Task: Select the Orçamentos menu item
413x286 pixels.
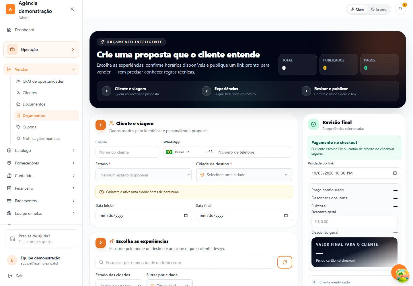Action: (46, 116)
